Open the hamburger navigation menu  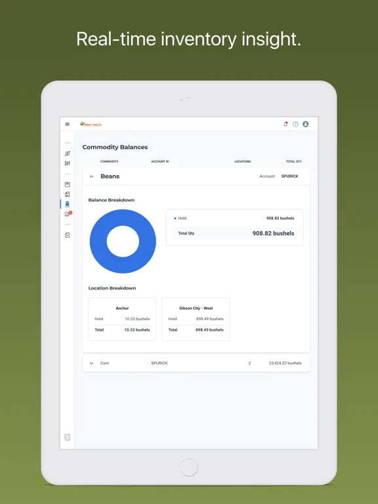click(x=67, y=124)
